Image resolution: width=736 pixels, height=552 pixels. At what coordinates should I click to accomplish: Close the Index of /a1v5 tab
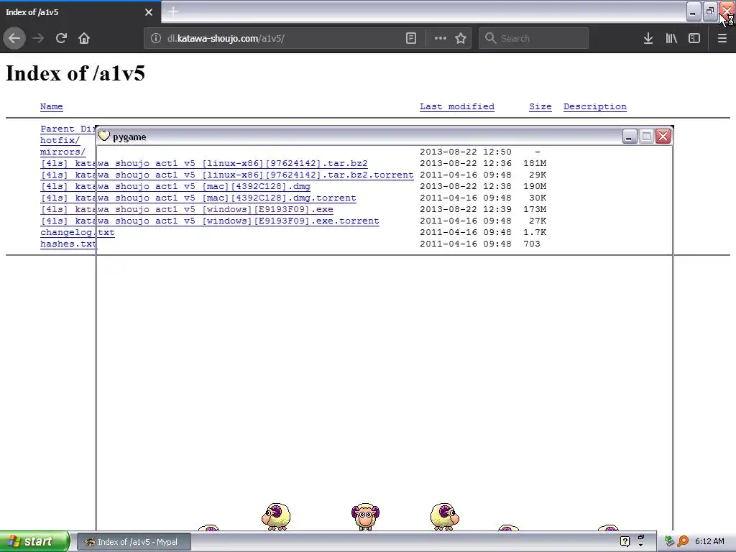pos(149,12)
